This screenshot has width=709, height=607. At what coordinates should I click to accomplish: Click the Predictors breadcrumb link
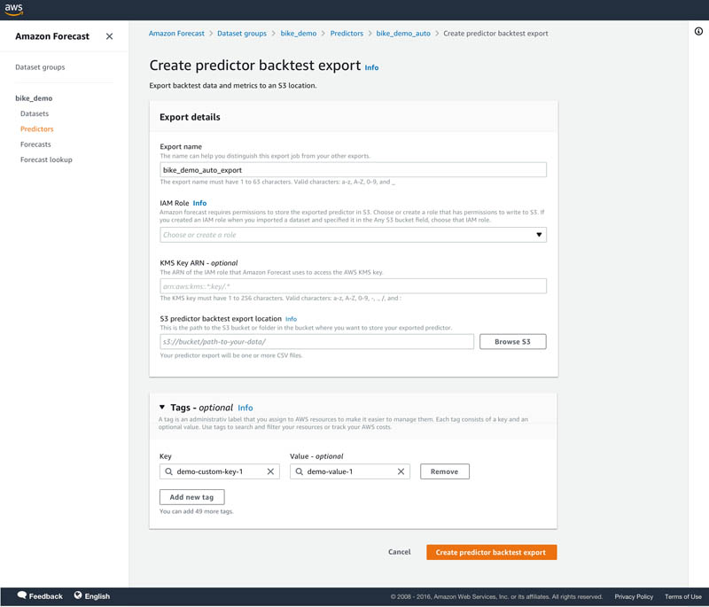347,34
